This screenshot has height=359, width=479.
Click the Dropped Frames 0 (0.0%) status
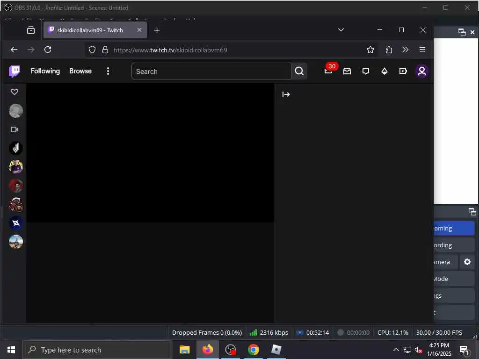click(x=207, y=332)
